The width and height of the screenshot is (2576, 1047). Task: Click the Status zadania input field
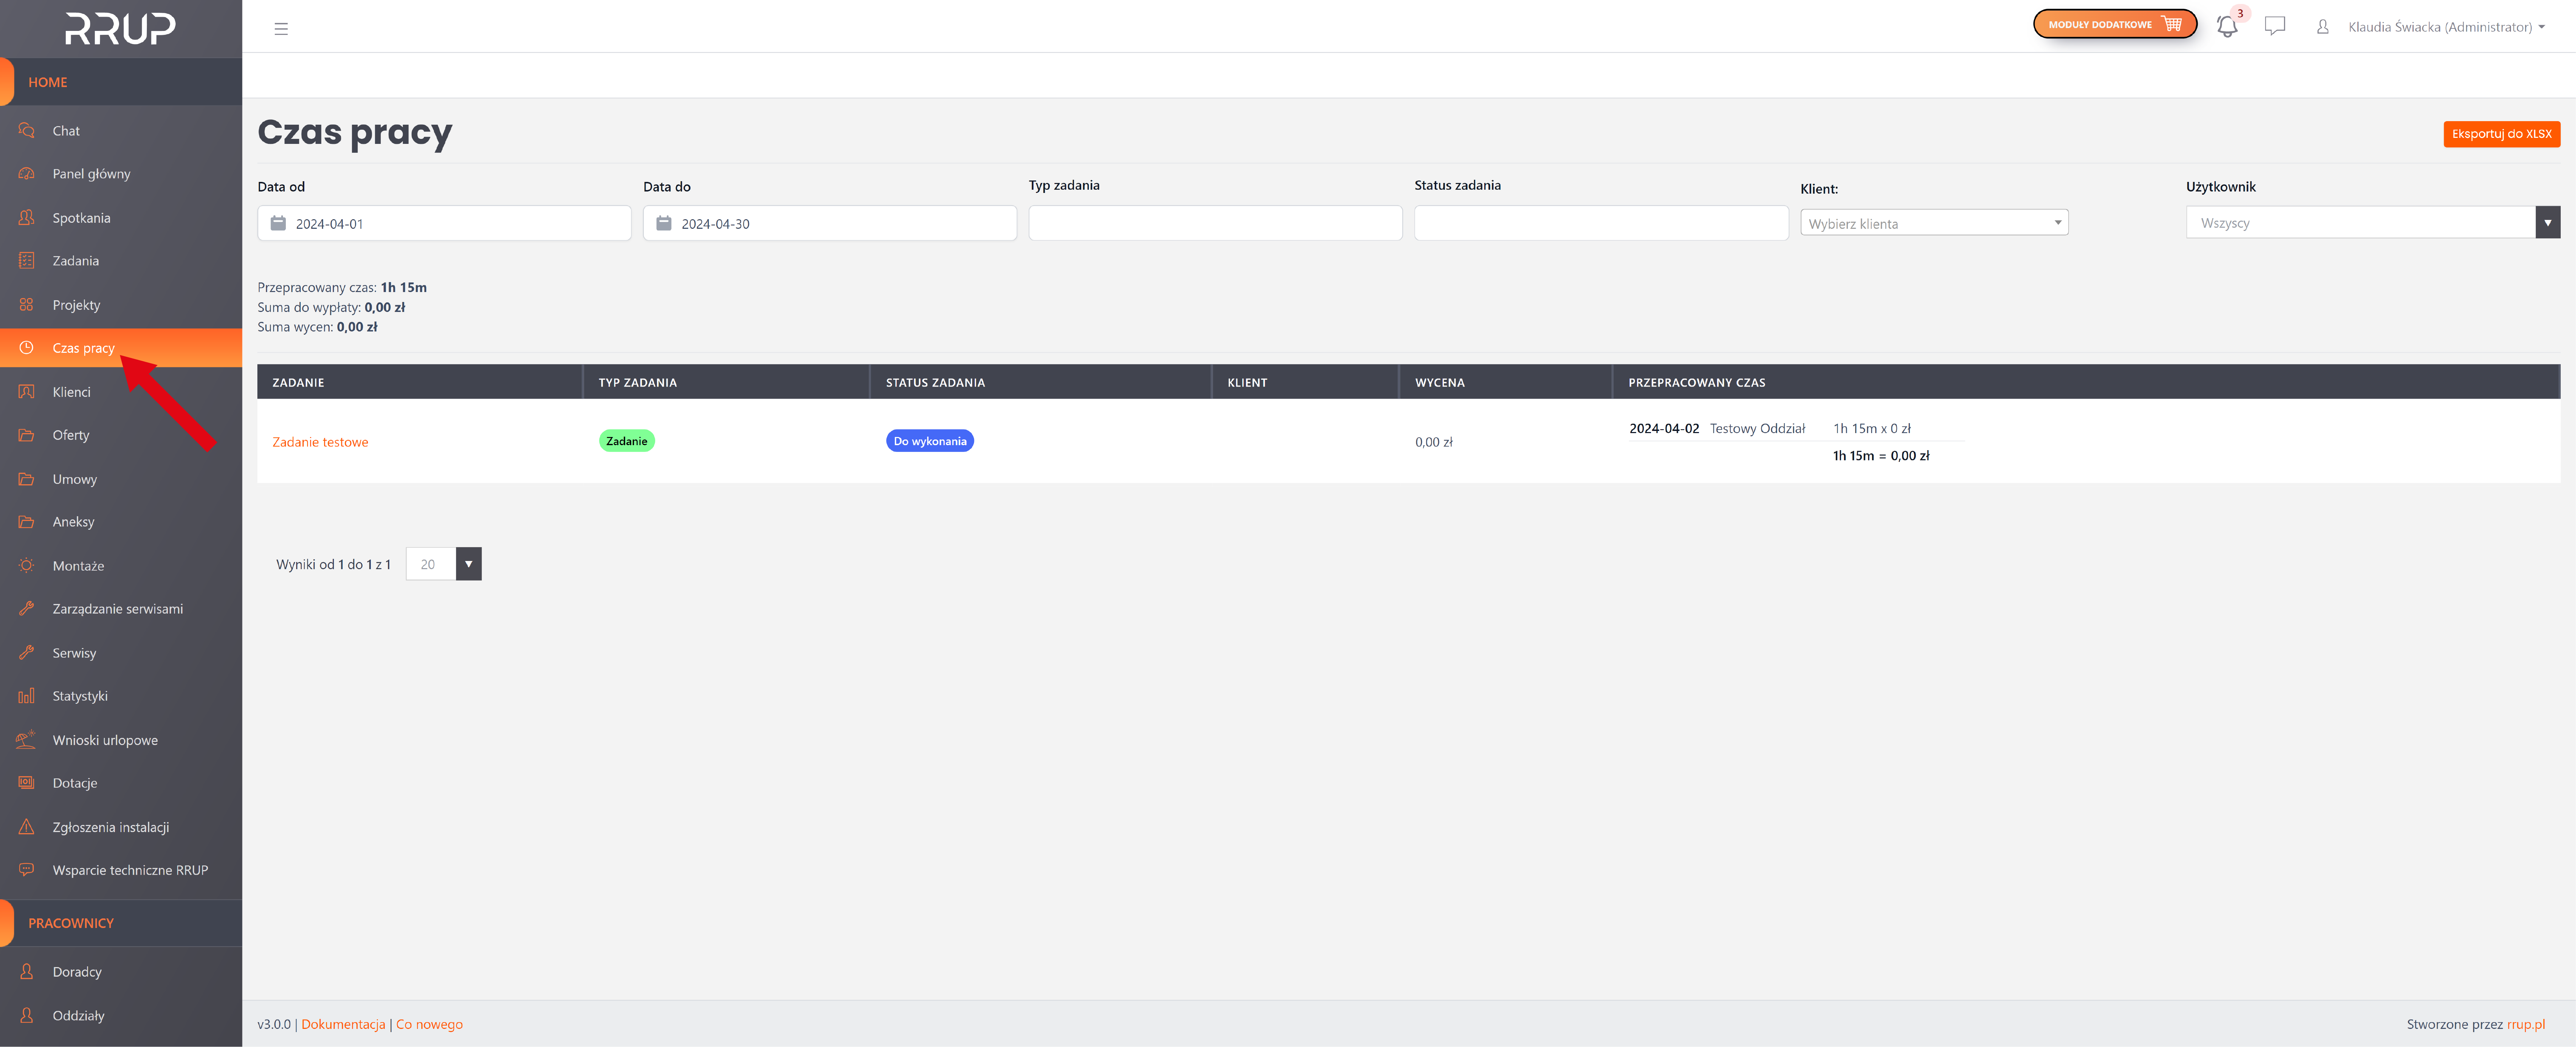tap(1600, 223)
